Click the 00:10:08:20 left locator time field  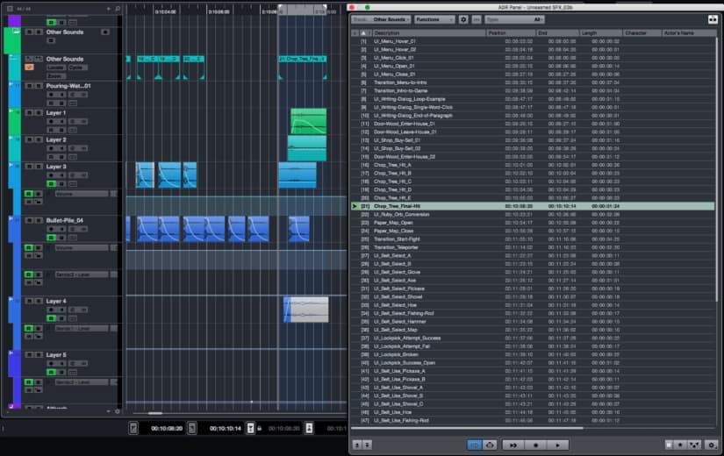point(167,428)
